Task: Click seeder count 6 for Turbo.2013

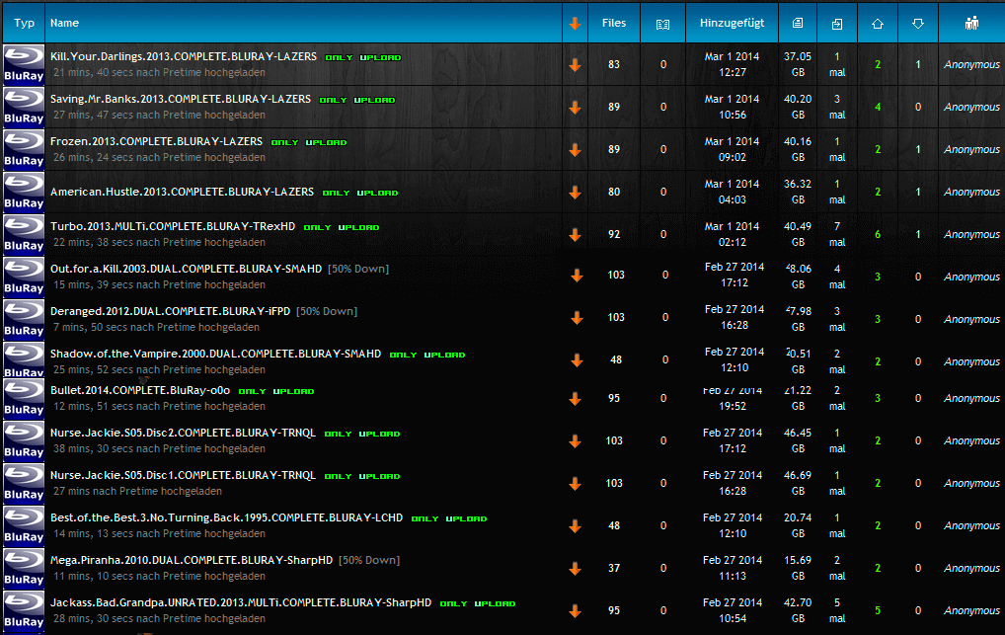Action: [878, 235]
